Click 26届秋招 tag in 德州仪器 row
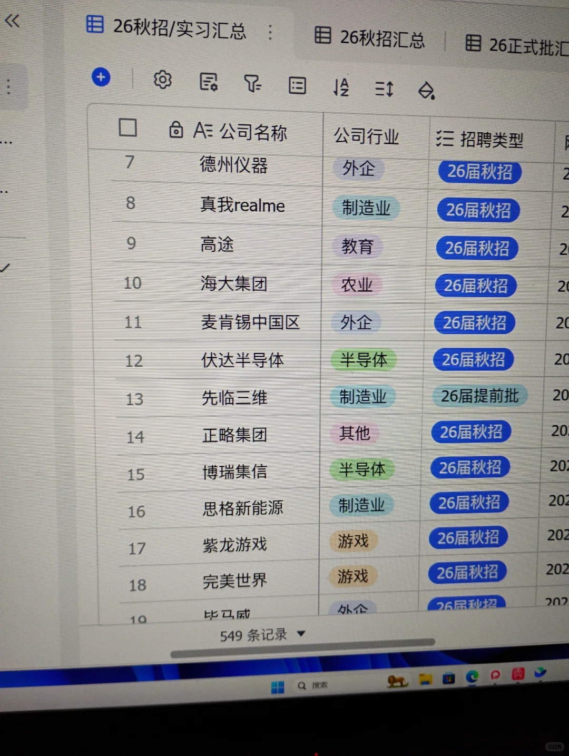Screen dimensions: 569x756 480,172
